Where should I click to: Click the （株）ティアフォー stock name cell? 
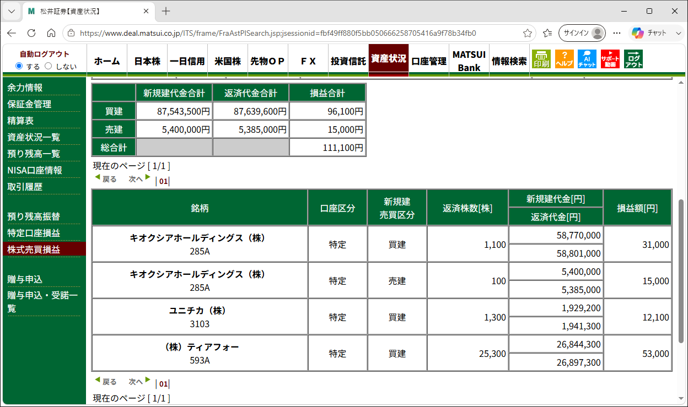pos(200,353)
